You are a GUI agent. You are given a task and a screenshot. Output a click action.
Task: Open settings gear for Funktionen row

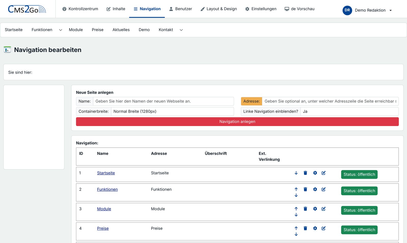(x=315, y=189)
